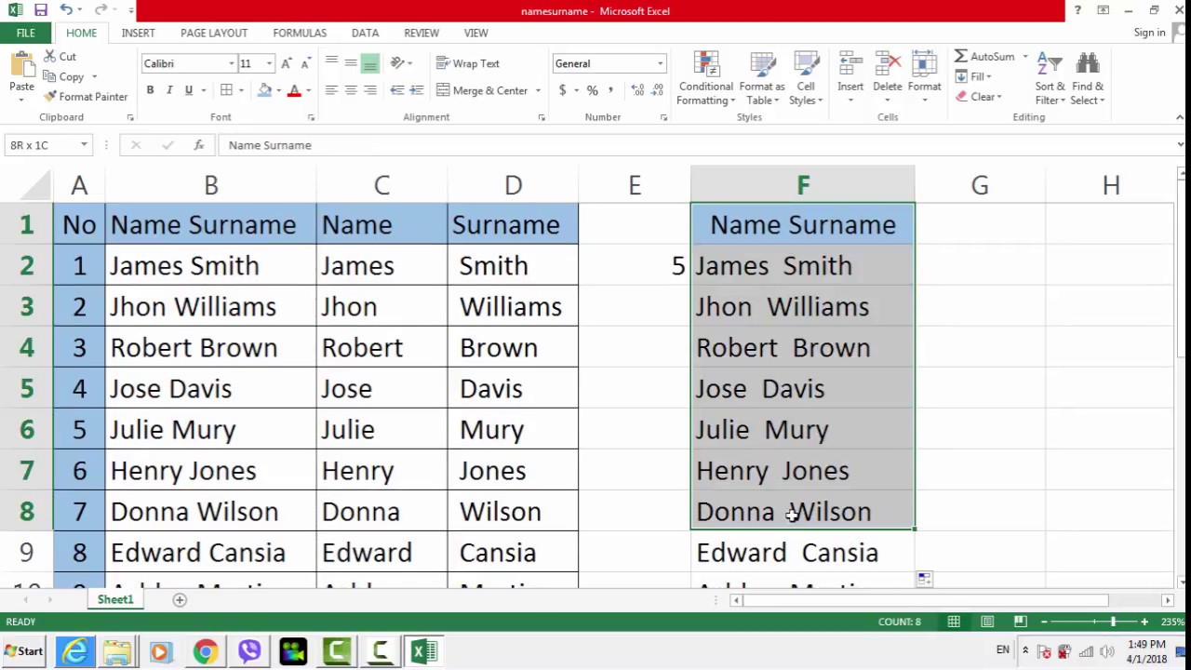Select the Sheet1 sheet tab
1191x670 pixels.
[115, 599]
